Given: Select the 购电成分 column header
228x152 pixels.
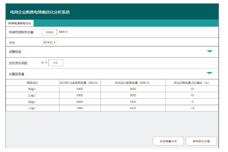Looking at the screenshot, I should click(x=32, y=83).
